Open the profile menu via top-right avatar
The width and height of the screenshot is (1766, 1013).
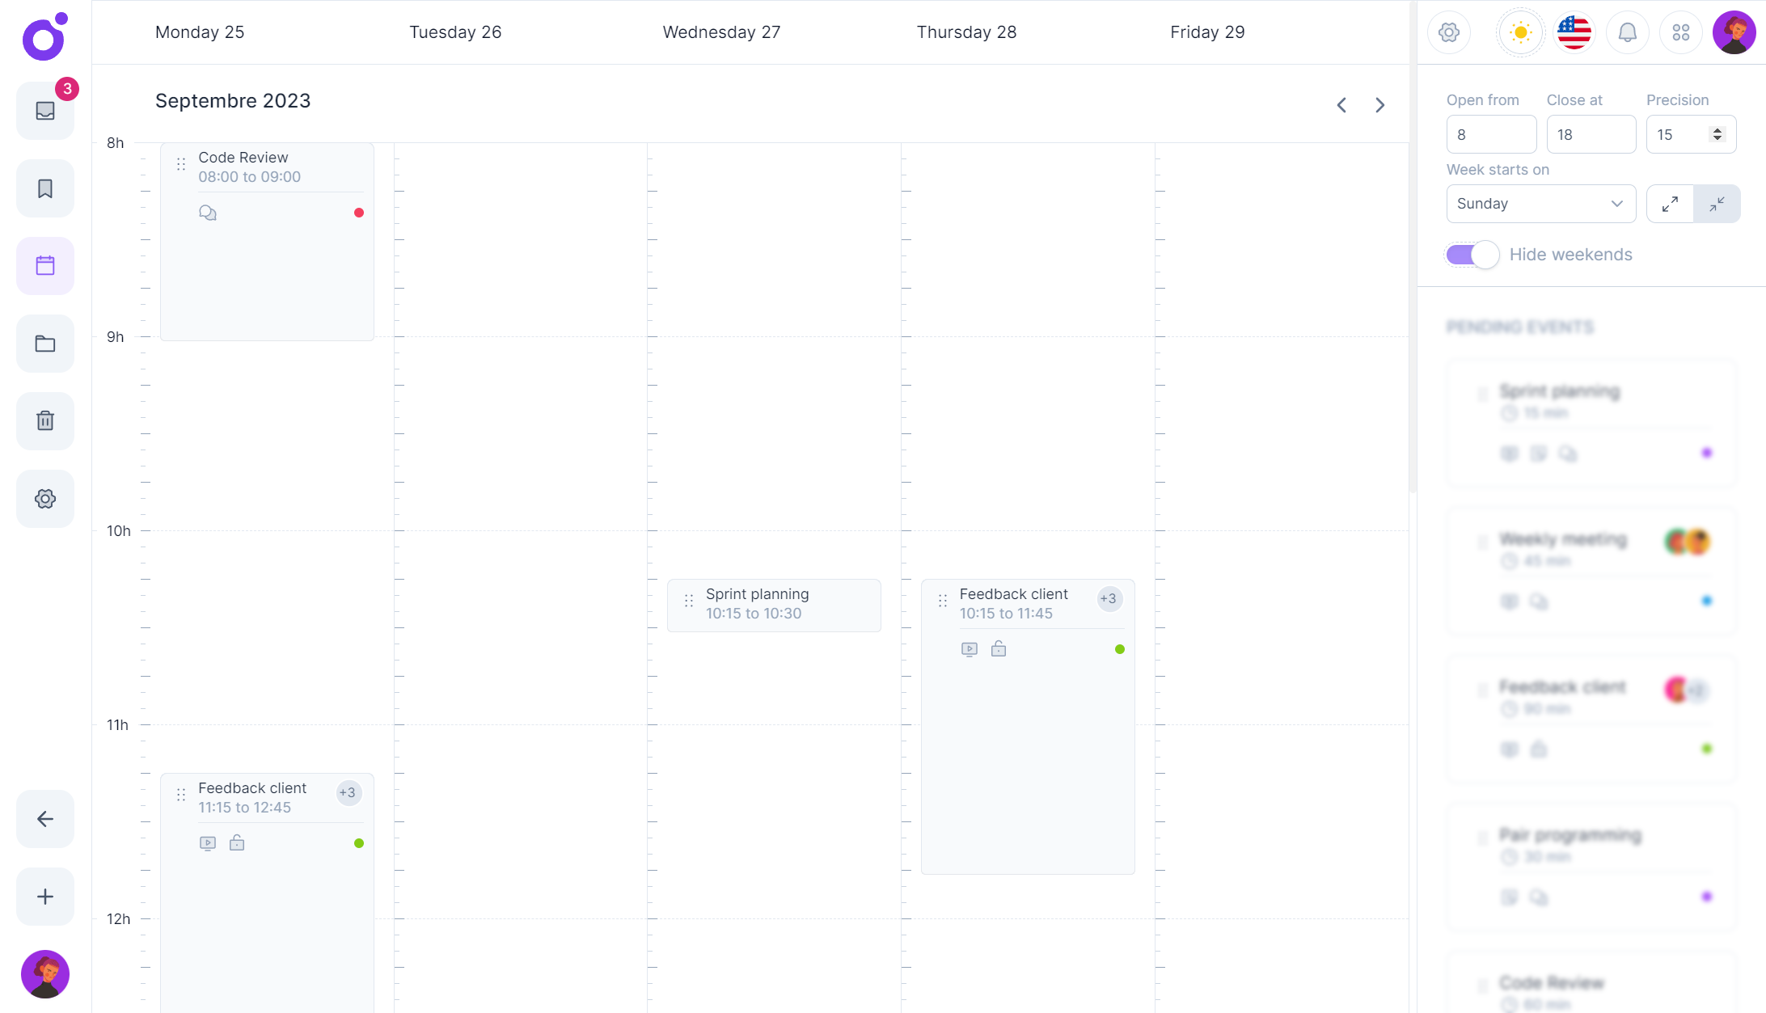1734,32
